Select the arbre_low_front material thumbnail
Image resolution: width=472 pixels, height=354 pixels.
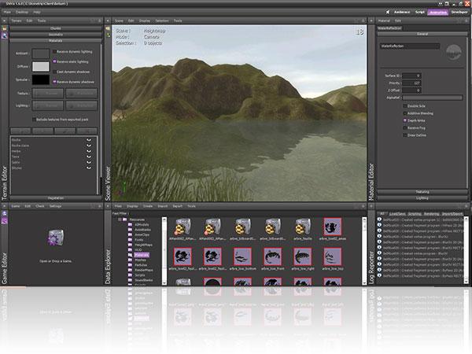[x=273, y=256]
